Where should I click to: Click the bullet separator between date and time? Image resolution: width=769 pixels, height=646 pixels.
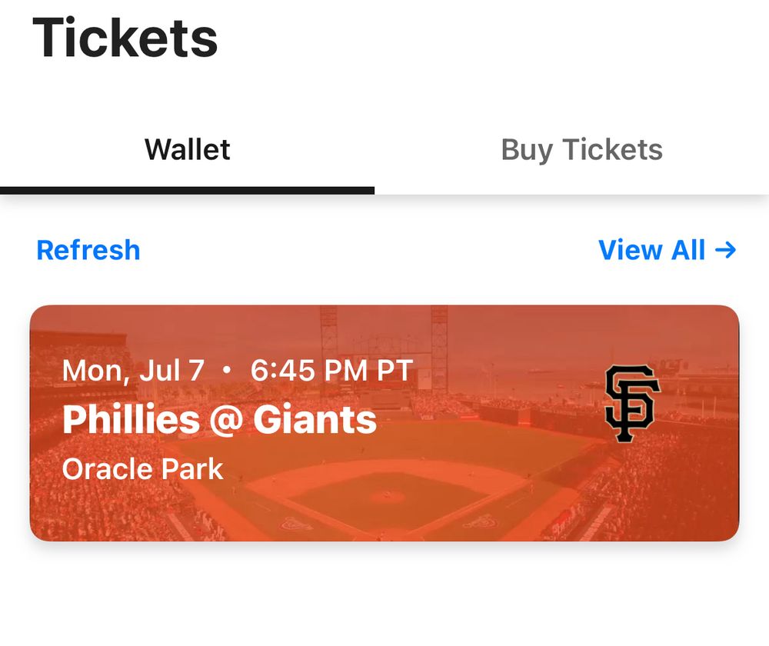226,371
